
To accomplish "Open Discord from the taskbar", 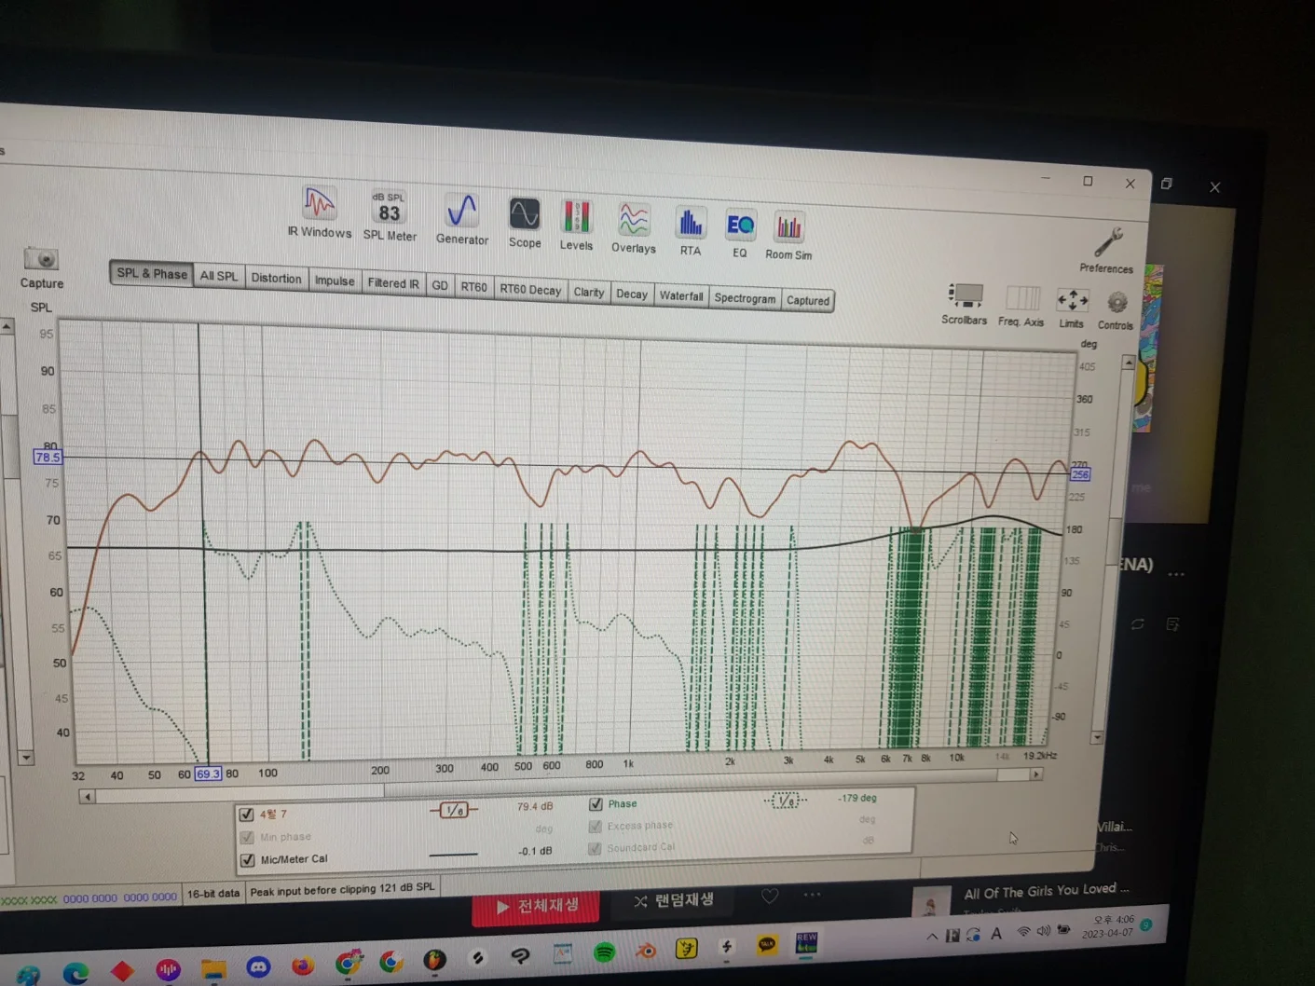I will [x=258, y=967].
